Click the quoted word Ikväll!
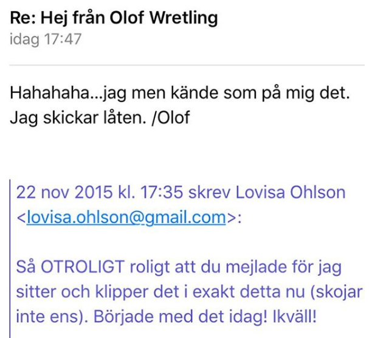 [x=294, y=317]
